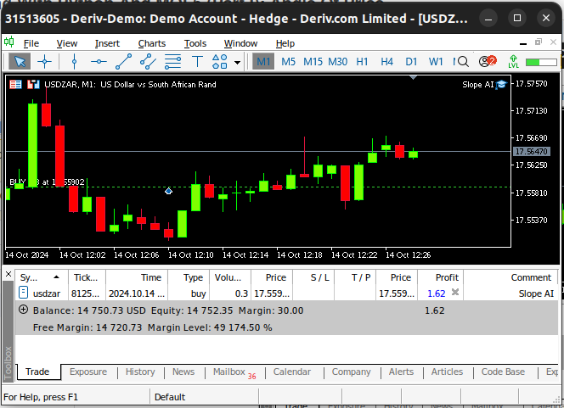Click the LVL level icon
The image size is (564, 408).
(x=513, y=62)
